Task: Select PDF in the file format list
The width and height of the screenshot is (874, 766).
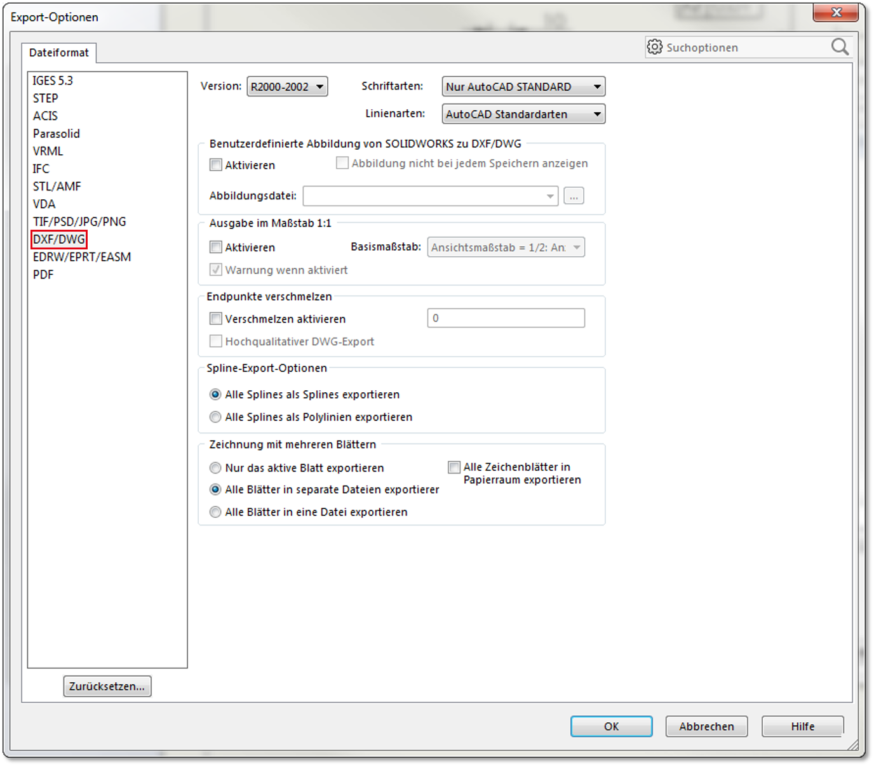Action: click(x=43, y=275)
